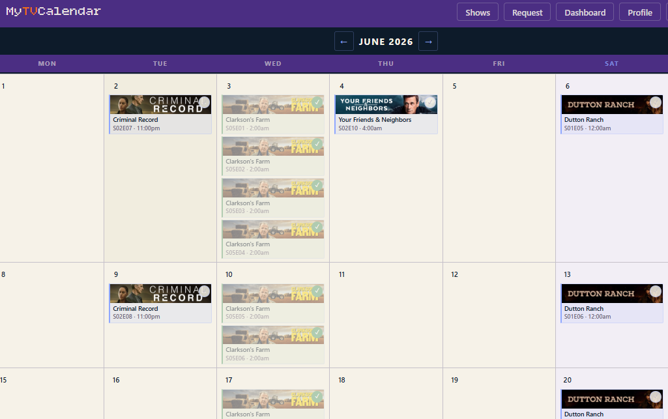Unmark Clarkson's Farm S05E04 watched check
Screen dimensions: 668x419
tap(317, 227)
